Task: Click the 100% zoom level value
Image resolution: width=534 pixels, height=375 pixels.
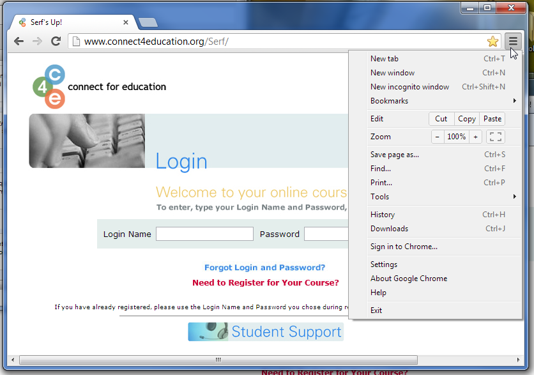Action: [x=456, y=137]
